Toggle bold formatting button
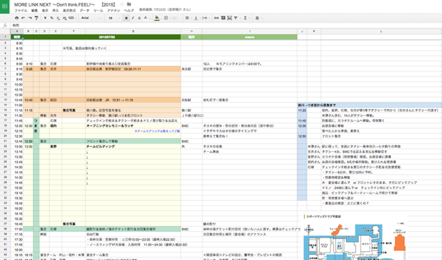Image resolution: width=442 pixels, height=260 pixels. (126, 18)
